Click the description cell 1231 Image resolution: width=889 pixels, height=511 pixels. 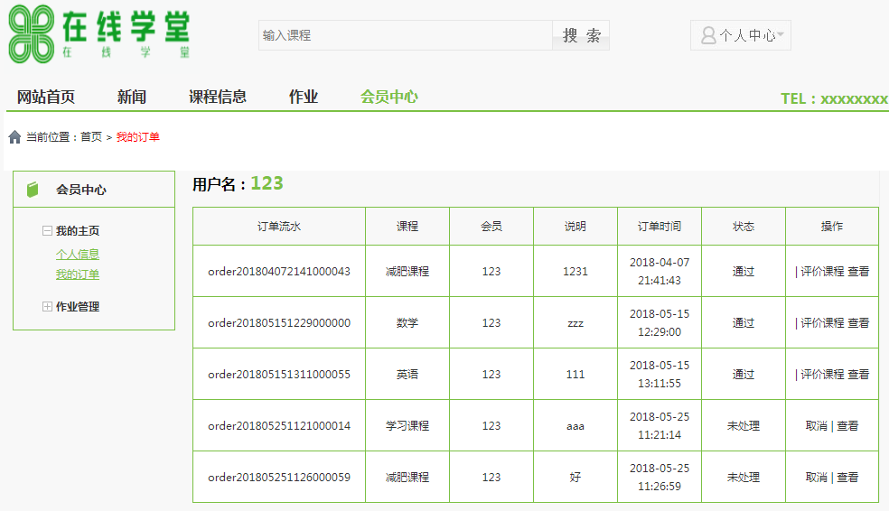coord(575,272)
